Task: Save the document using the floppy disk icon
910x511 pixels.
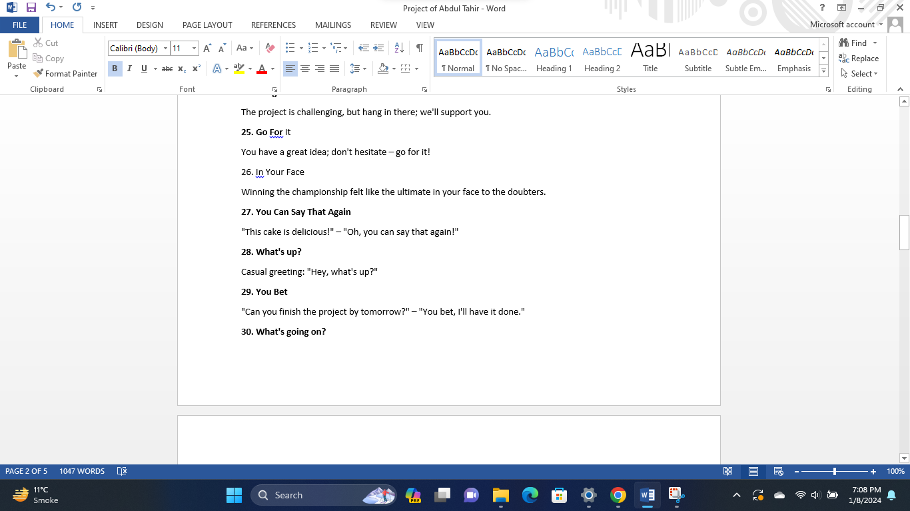Action: (31, 8)
